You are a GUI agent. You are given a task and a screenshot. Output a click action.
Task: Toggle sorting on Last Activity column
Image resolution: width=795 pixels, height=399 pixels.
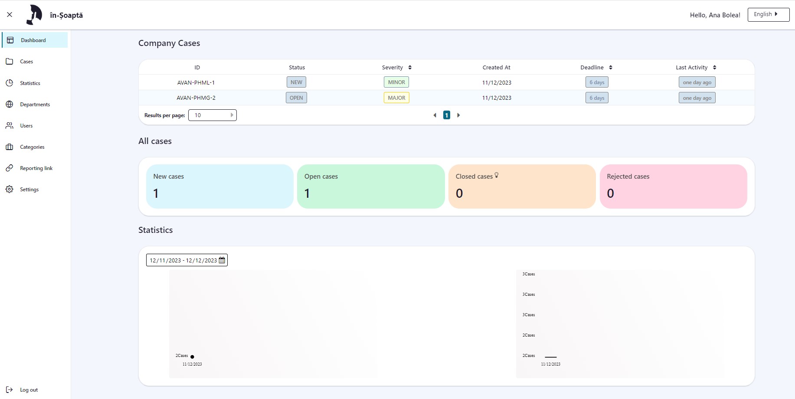pos(714,68)
